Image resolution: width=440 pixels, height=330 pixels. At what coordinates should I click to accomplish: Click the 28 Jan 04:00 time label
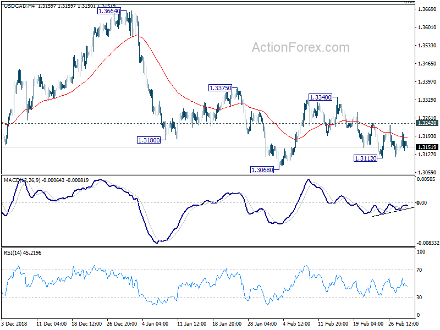point(262,323)
